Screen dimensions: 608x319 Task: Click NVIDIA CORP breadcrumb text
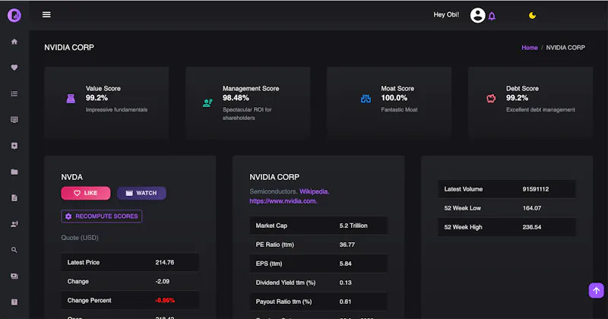[565, 48]
